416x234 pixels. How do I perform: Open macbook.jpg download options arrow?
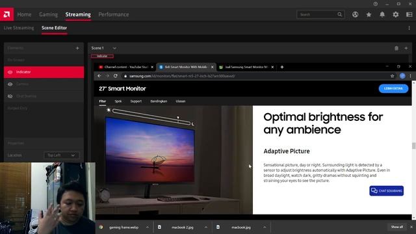[265, 227]
